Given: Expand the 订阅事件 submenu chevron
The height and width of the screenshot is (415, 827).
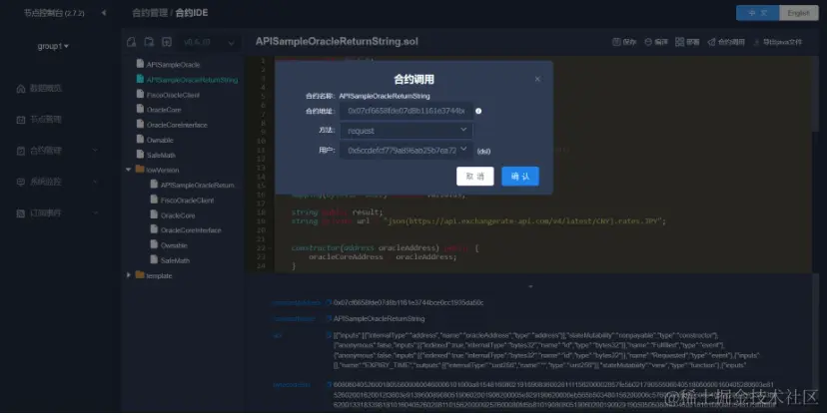Looking at the screenshot, I should click(96, 213).
